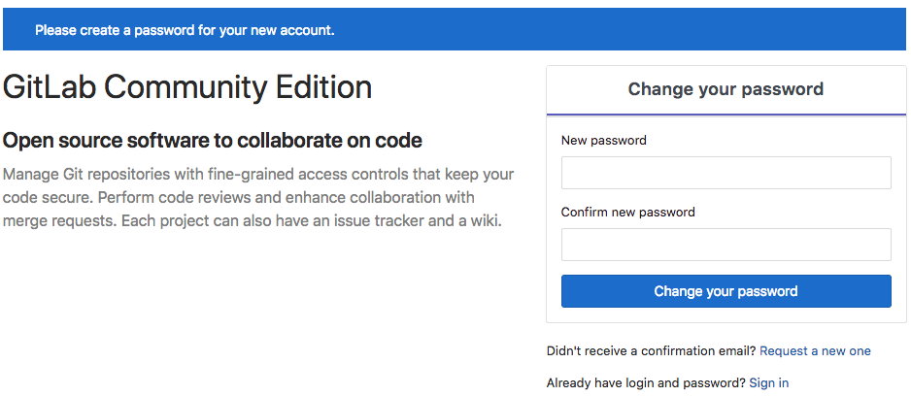Focus the New password input field

[x=725, y=173]
